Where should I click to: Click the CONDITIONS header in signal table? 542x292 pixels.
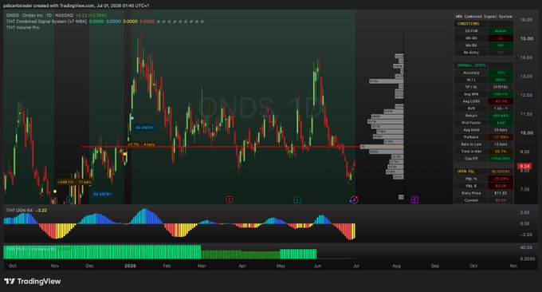tap(468, 23)
